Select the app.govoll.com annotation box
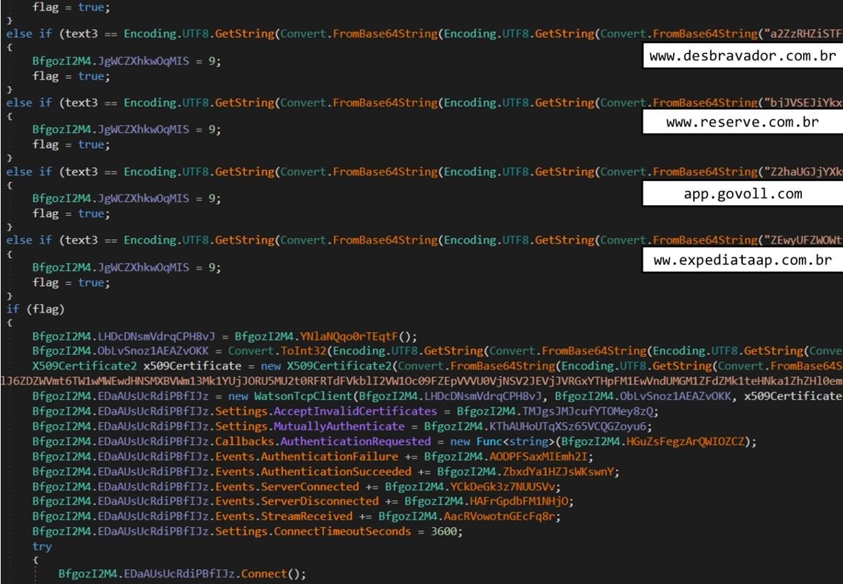843x584 pixels. (742, 193)
